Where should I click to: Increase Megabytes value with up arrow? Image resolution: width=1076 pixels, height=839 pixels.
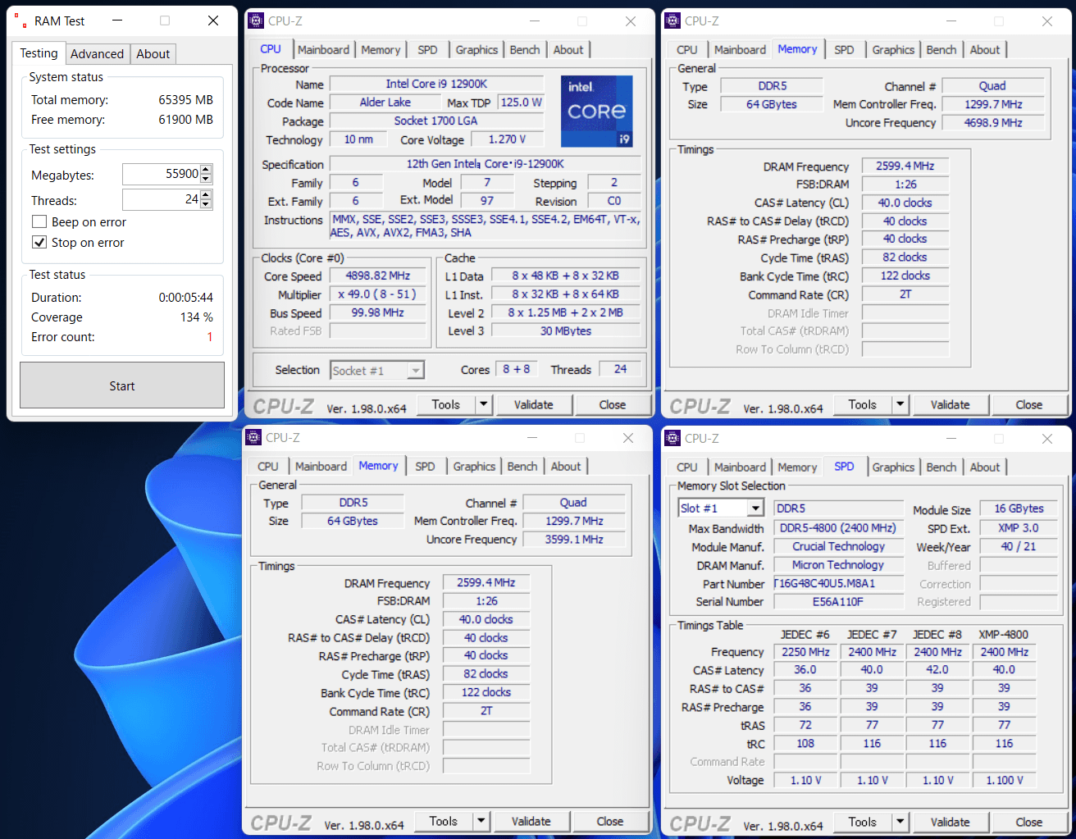click(206, 170)
